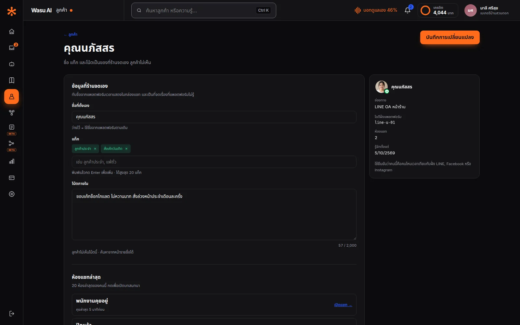Click บันทึกการเปลี่ยนแปลง save button

(x=450, y=37)
